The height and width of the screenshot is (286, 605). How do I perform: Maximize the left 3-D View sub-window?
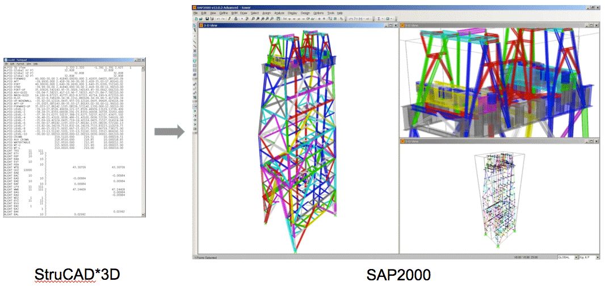[391, 25]
